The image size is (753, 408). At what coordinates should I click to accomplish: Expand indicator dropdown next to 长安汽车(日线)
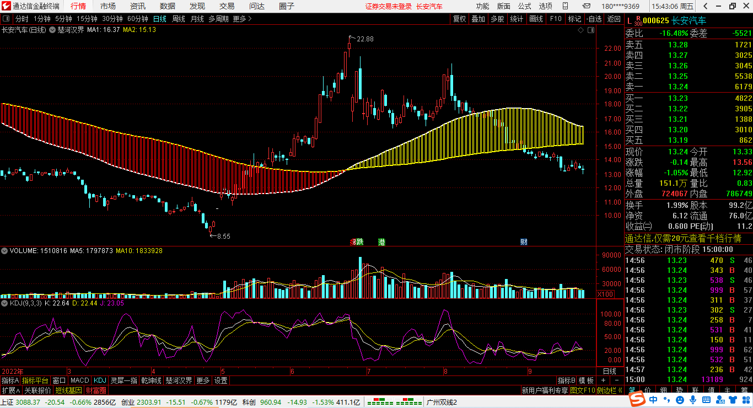[52, 30]
